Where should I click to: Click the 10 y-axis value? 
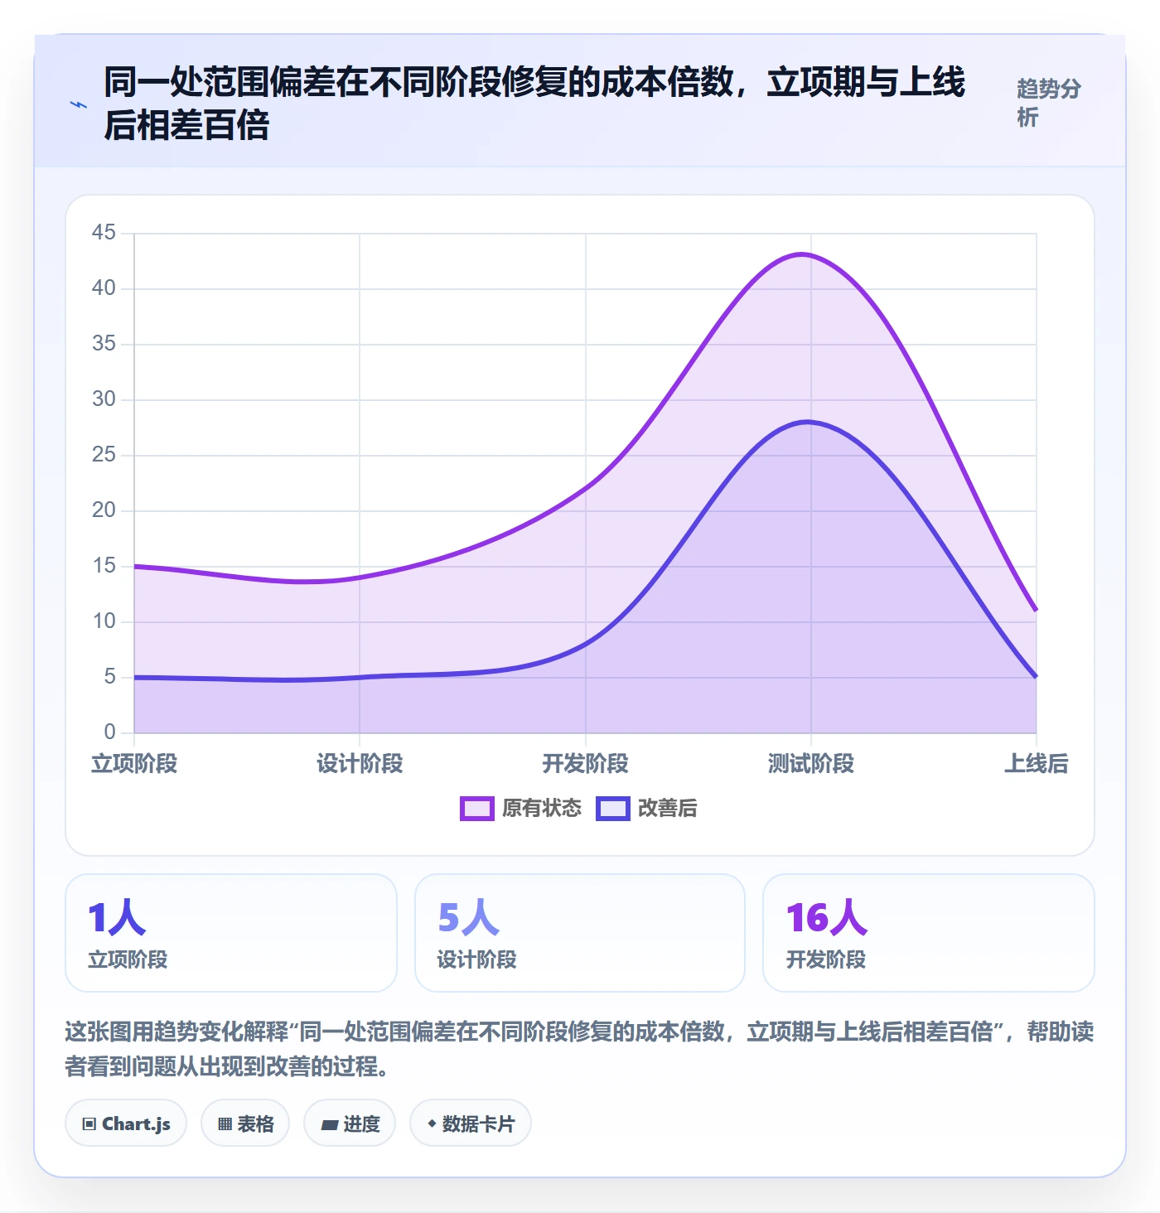(x=104, y=621)
